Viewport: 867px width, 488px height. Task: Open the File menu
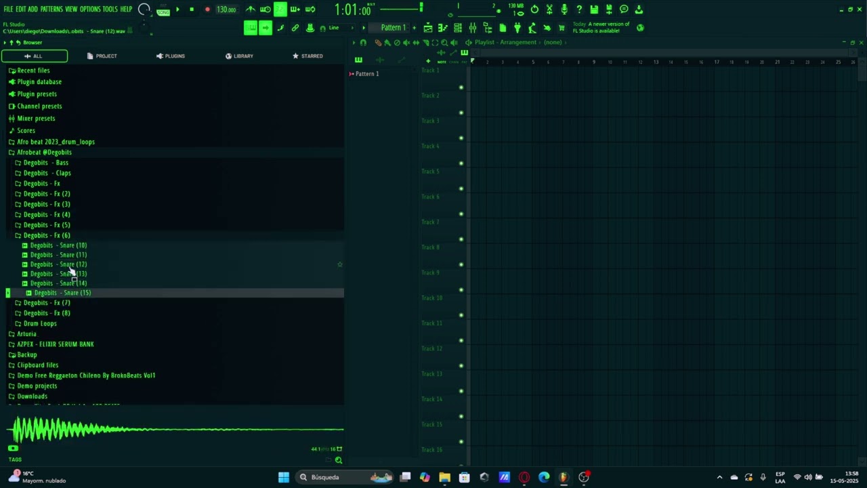(x=8, y=9)
